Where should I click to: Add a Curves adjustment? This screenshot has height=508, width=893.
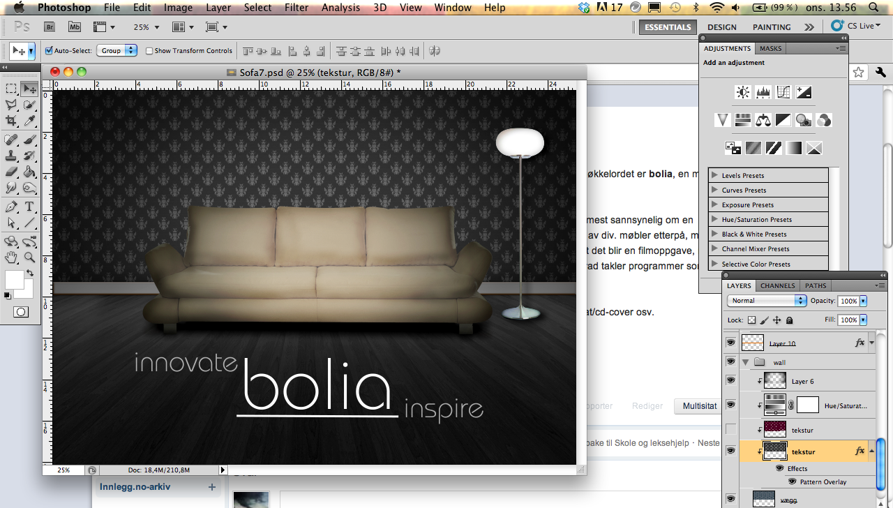[x=783, y=92]
